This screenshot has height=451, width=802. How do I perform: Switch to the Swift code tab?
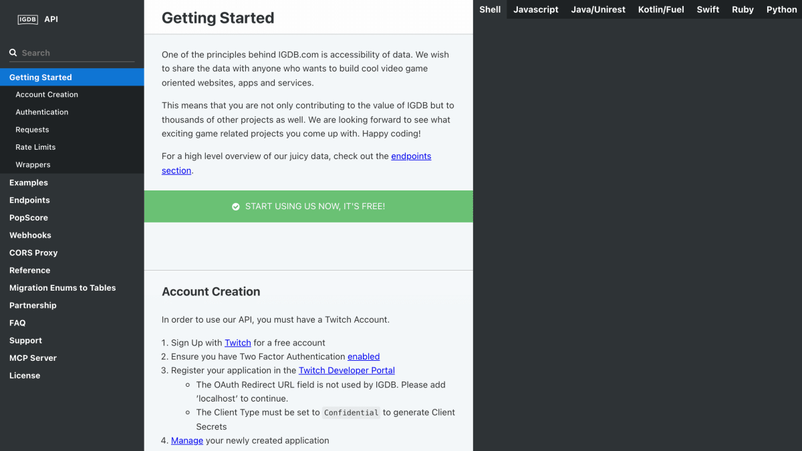708,9
